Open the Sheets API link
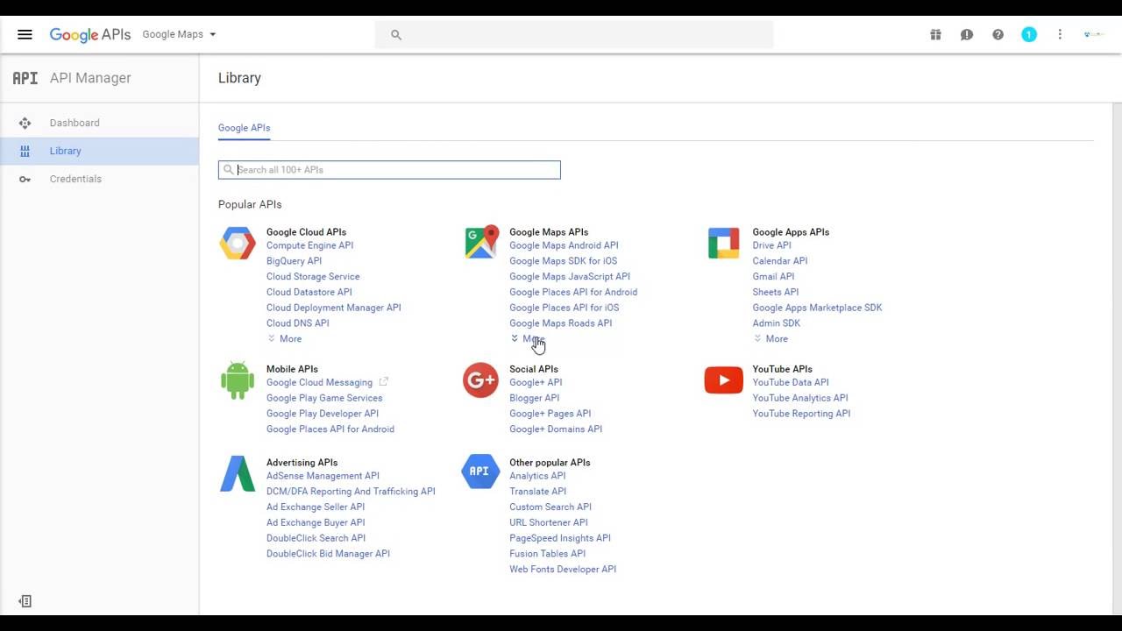 (x=775, y=293)
